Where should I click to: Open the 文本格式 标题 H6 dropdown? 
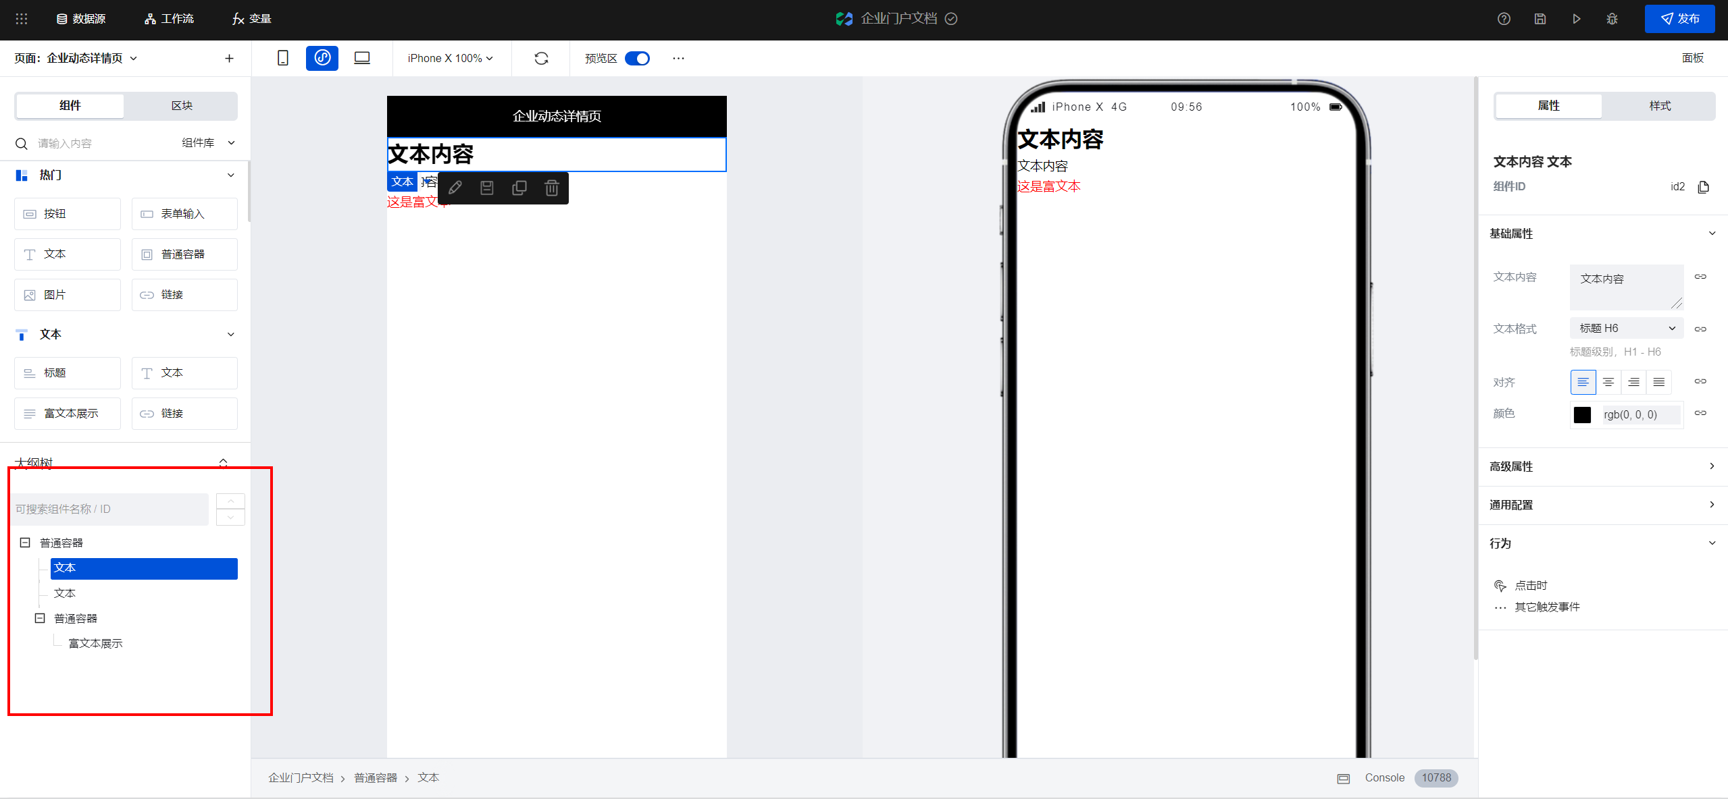[x=1626, y=329]
